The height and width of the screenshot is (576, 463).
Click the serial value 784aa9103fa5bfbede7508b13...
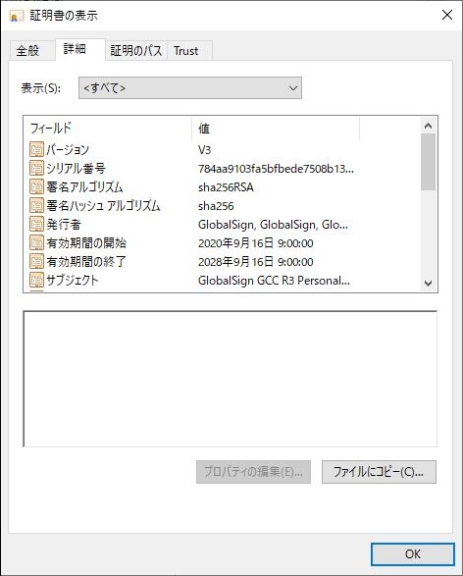(x=276, y=169)
